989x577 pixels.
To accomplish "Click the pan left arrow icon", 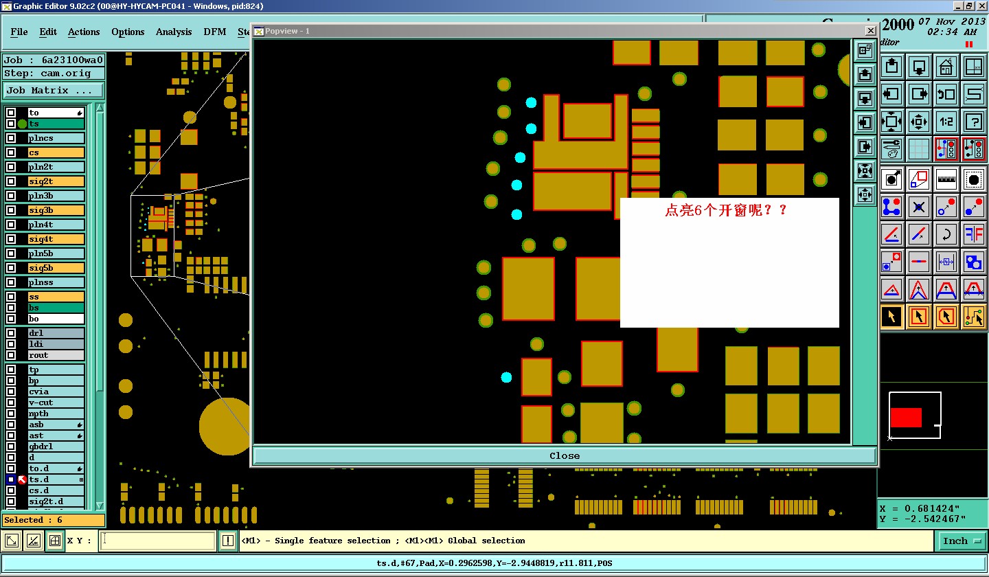I will click(891, 94).
